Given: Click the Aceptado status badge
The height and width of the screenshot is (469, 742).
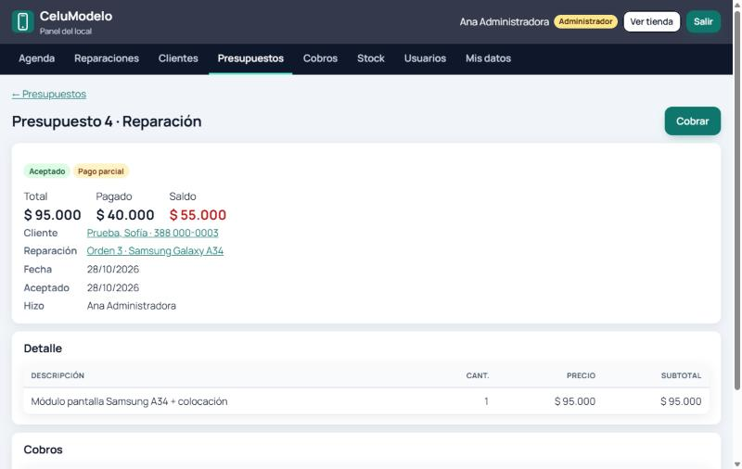Looking at the screenshot, I should (47, 171).
